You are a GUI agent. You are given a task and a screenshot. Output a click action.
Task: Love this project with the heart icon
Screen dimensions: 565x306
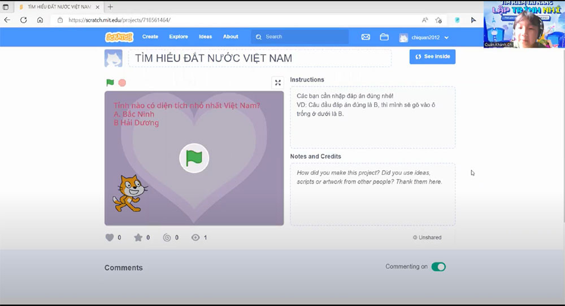coord(110,238)
